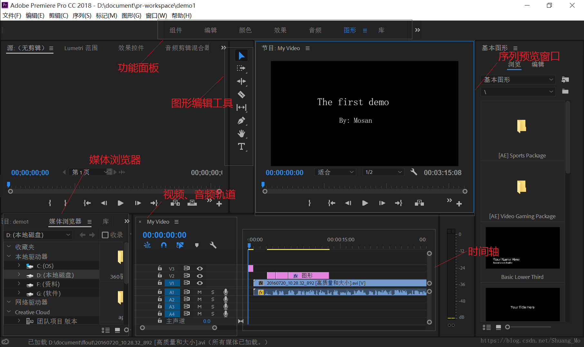This screenshot has height=347, width=584.
Task: Adjust Essential Graphics thumbnail size slider
Action: pos(508,327)
